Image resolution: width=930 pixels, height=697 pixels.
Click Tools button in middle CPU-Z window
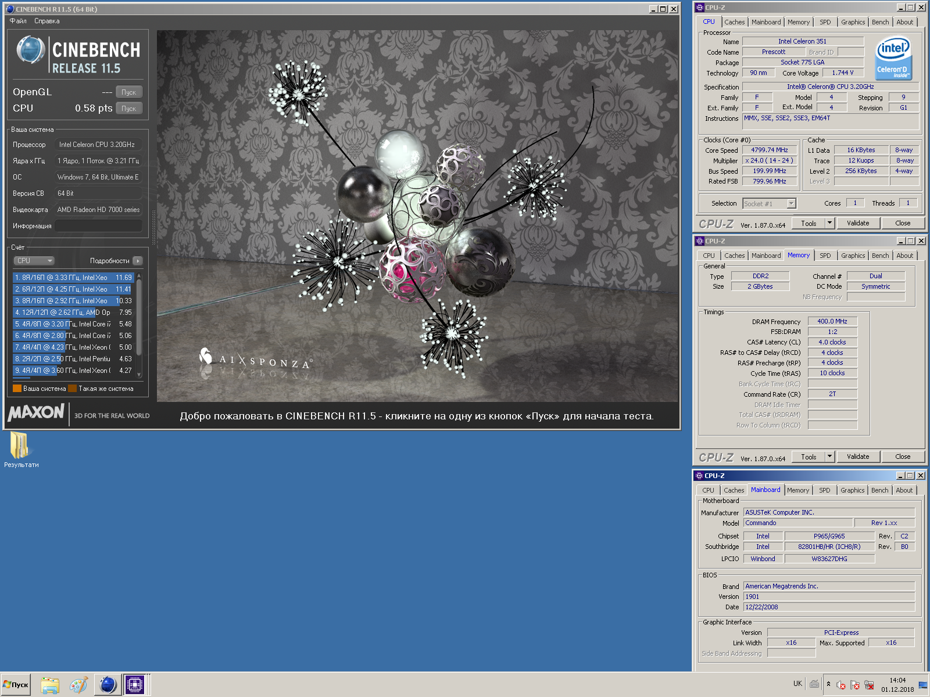click(x=809, y=457)
